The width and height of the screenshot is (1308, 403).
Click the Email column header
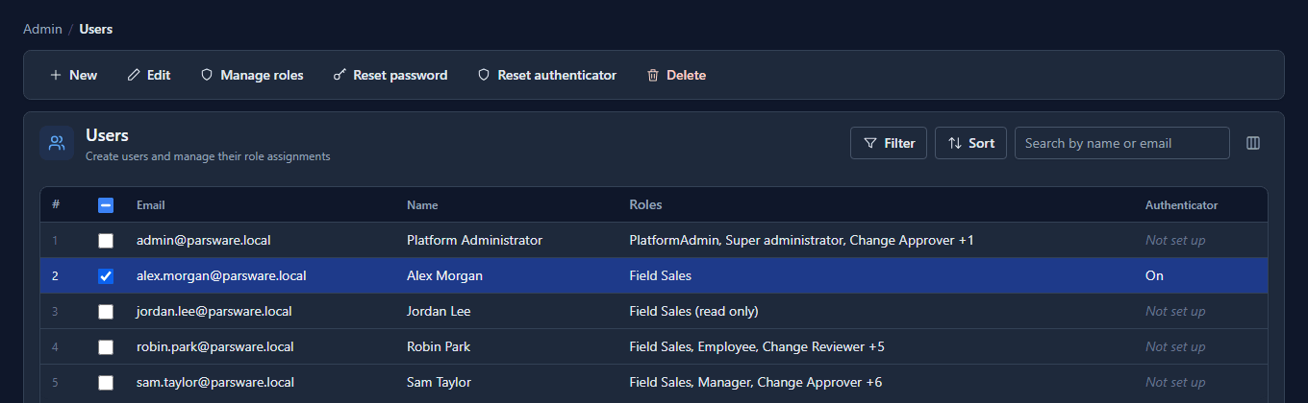151,205
